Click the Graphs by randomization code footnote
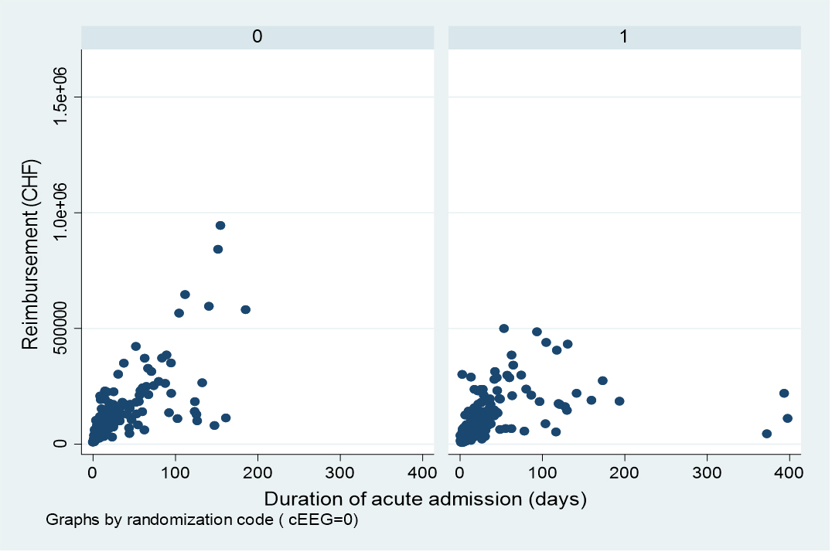Screen dimensions: 832x552 pyautogui.click(x=202, y=520)
